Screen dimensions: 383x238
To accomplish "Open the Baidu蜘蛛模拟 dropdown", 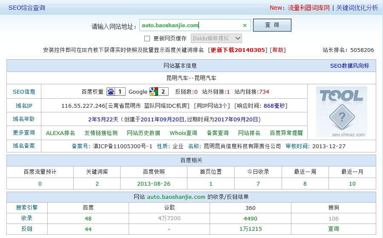I will (x=216, y=39).
